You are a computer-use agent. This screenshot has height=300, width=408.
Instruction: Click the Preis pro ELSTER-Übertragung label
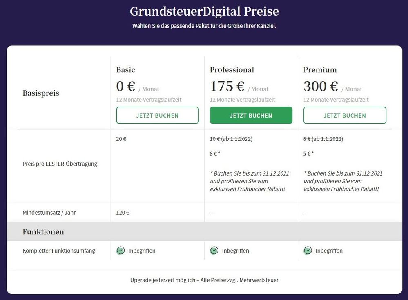(x=60, y=164)
